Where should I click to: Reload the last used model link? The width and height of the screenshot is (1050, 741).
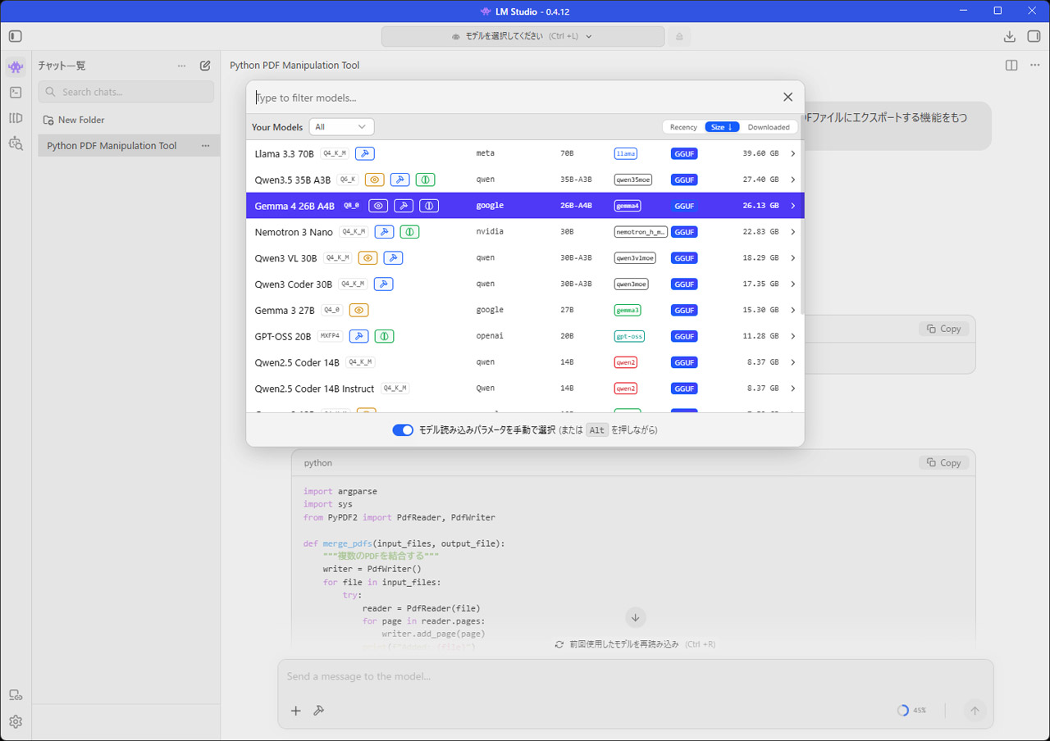point(634,644)
